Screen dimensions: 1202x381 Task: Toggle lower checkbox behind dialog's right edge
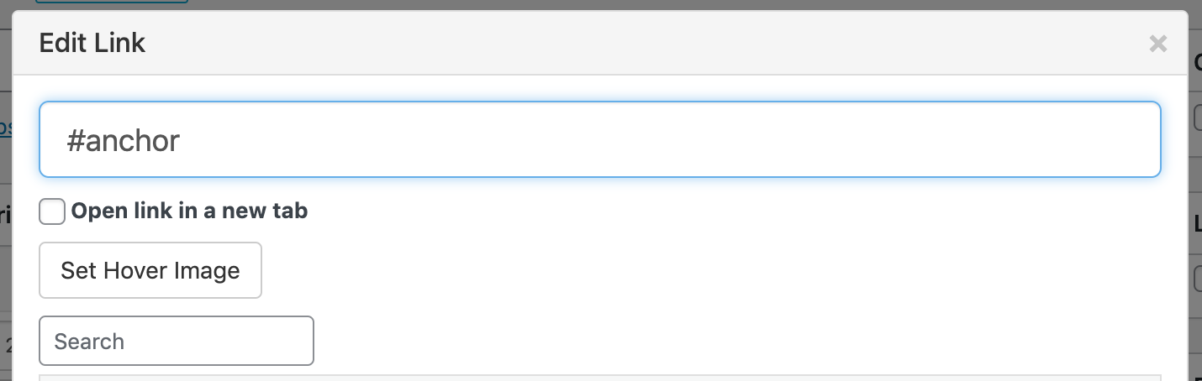(x=1197, y=278)
